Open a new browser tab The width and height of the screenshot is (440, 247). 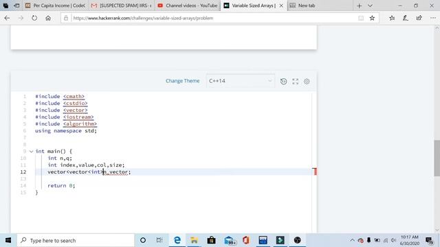tap(359, 5)
